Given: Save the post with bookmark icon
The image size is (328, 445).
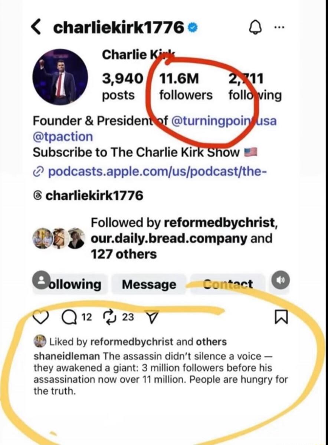Looking at the screenshot, I should pos(281,317).
